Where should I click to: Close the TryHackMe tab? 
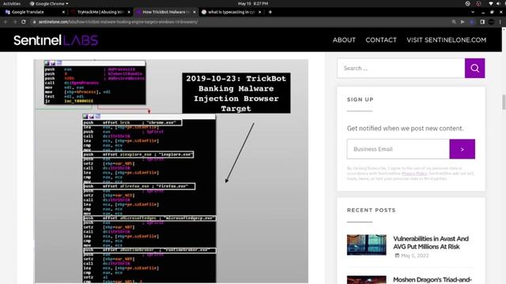tap(129, 12)
